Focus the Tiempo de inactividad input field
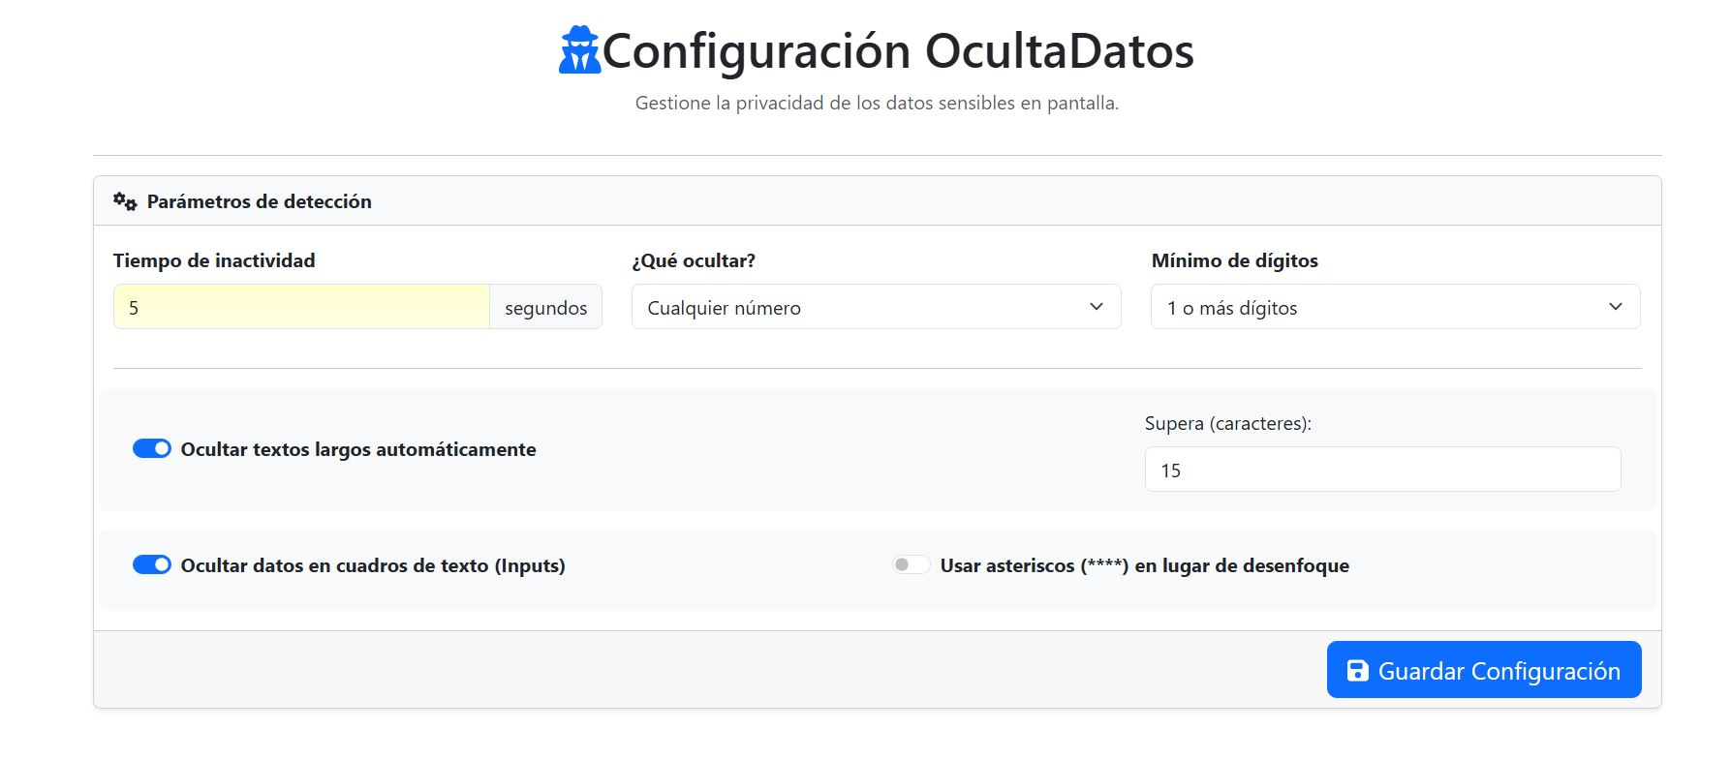 (301, 307)
